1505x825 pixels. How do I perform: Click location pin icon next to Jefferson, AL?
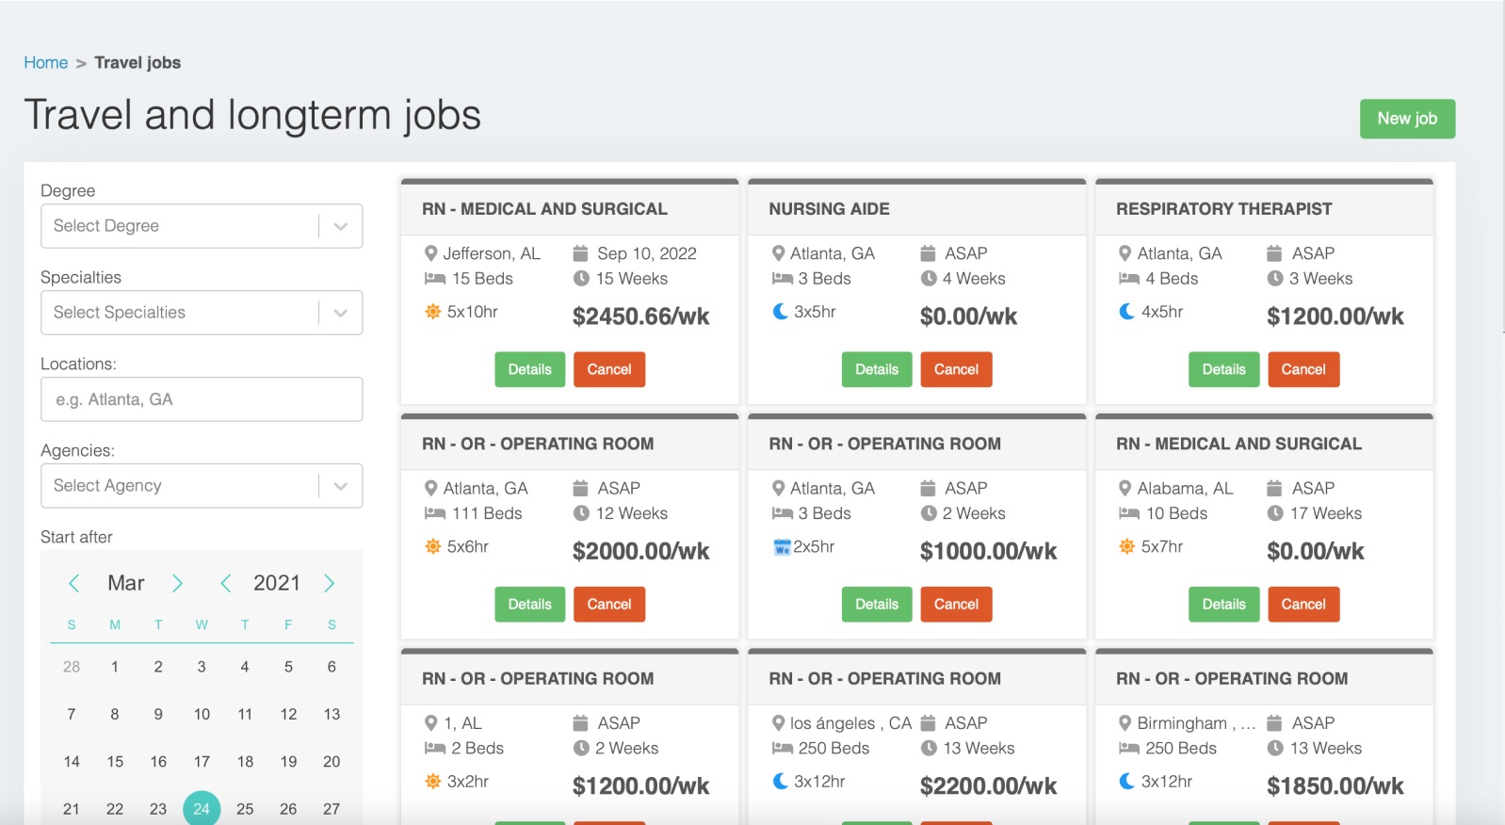point(430,253)
